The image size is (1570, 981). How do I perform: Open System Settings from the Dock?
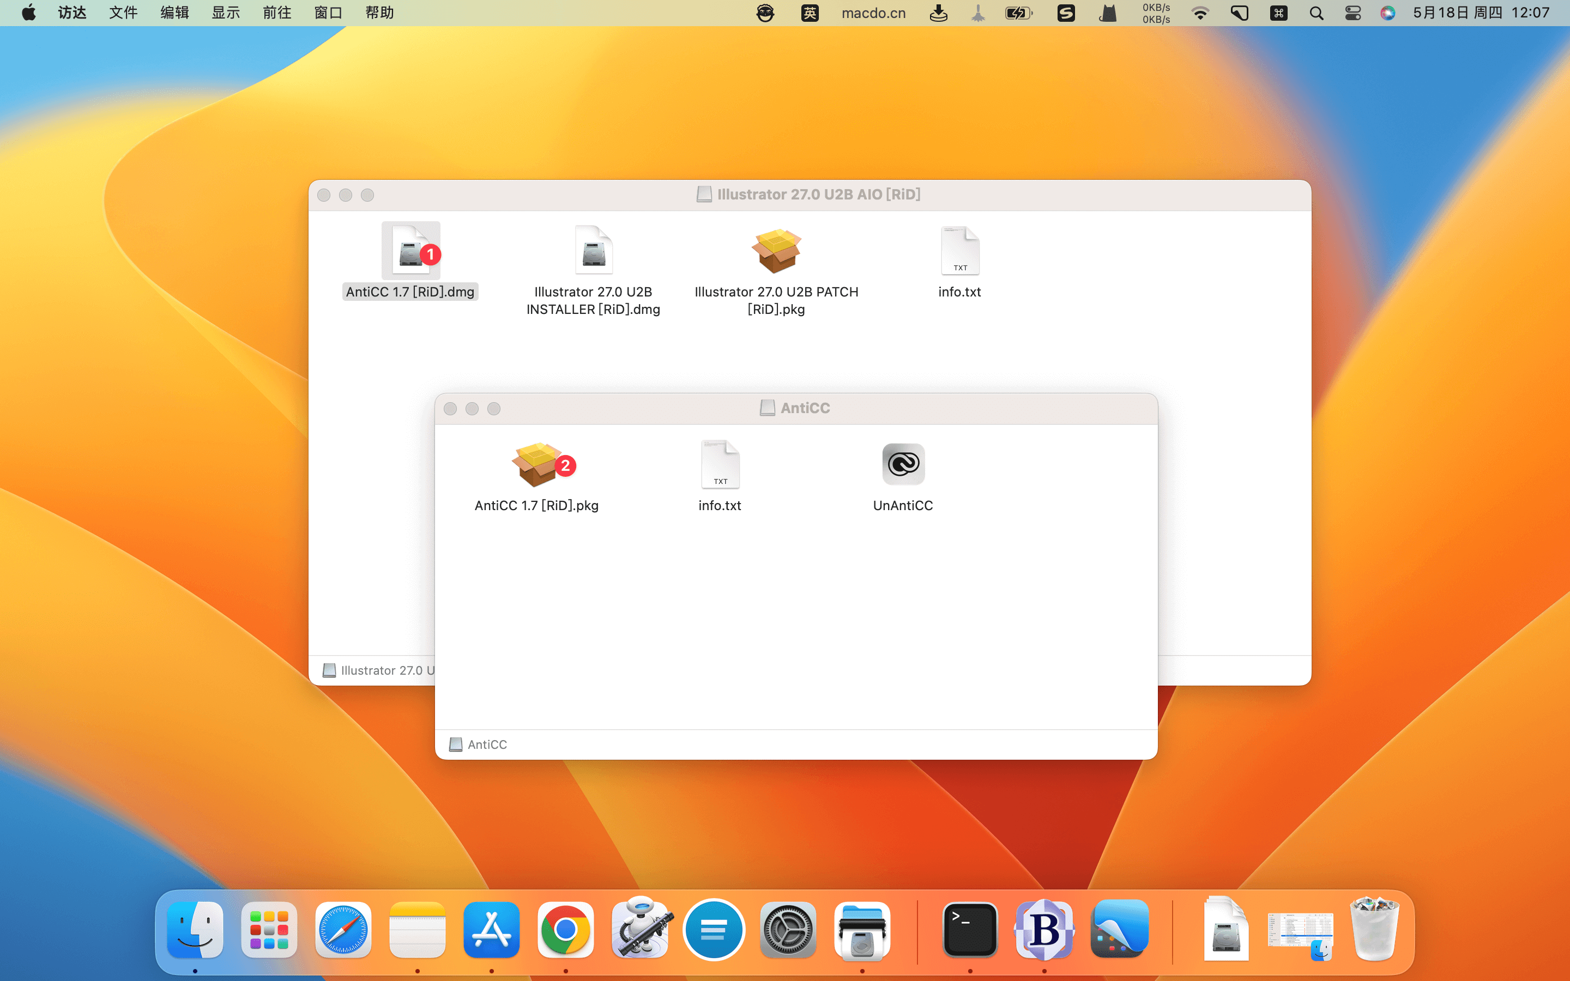[x=788, y=930]
